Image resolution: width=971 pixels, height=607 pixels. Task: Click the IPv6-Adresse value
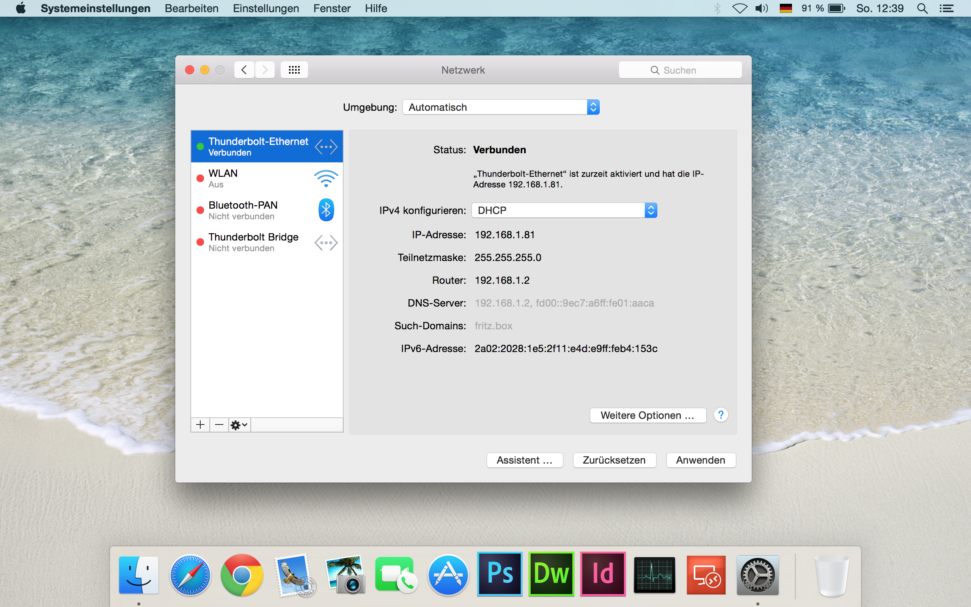[x=566, y=349]
